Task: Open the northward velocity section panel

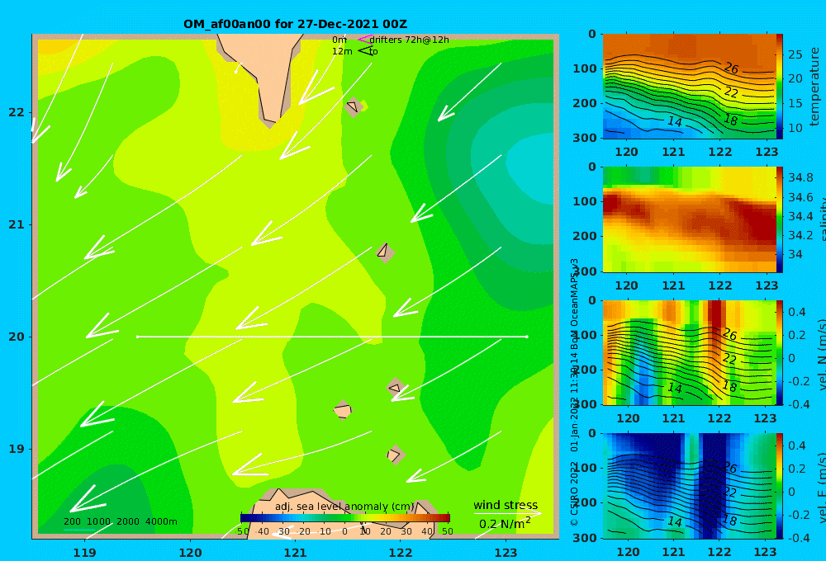Action: tap(689, 352)
